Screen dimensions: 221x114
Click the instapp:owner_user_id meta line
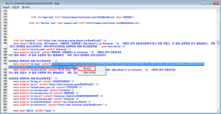47,87
